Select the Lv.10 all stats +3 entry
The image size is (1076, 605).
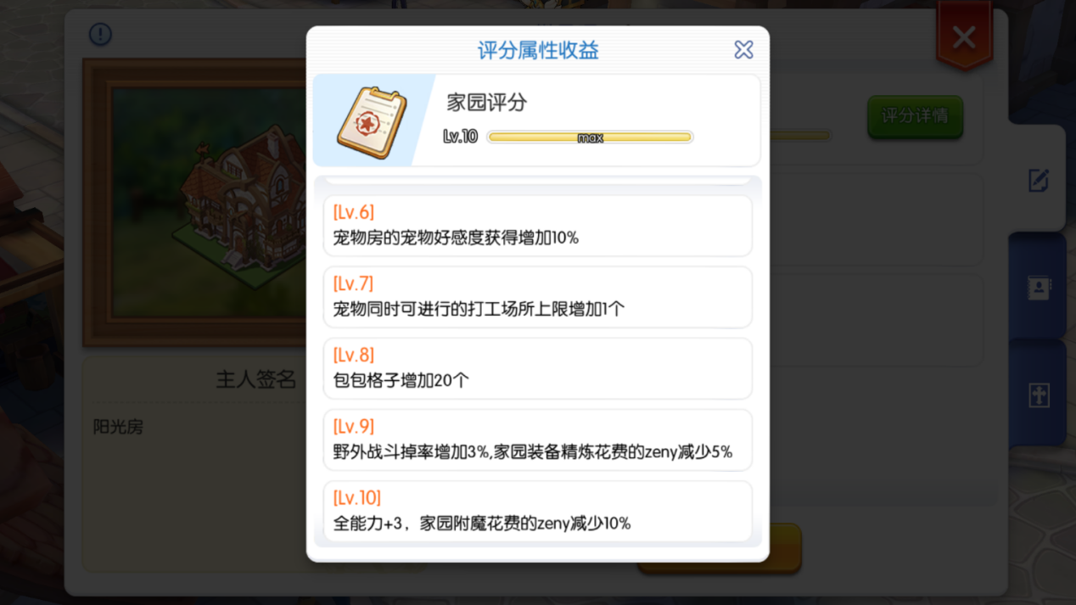pyautogui.click(x=537, y=511)
